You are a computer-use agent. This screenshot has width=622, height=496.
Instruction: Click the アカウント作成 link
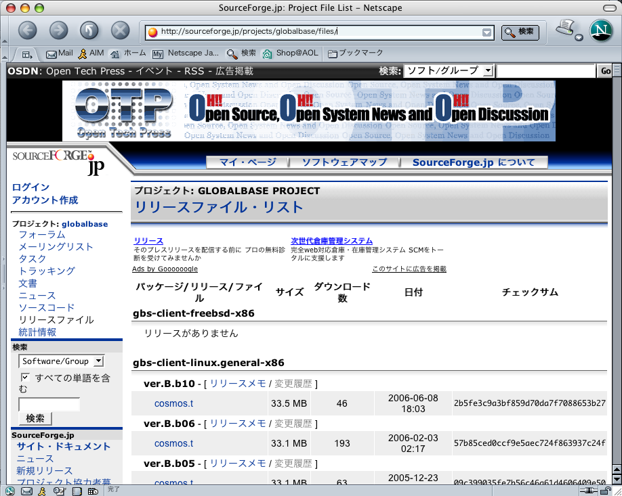point(45,200)
